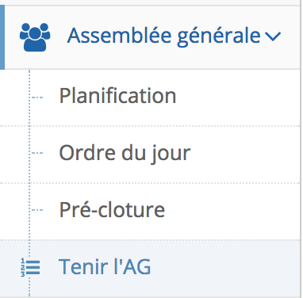
Task: Click empty space right of Planification
Action: [x=238, y=97]
